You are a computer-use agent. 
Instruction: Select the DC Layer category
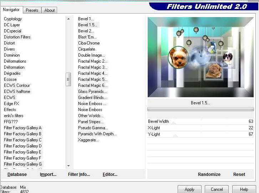12,25
